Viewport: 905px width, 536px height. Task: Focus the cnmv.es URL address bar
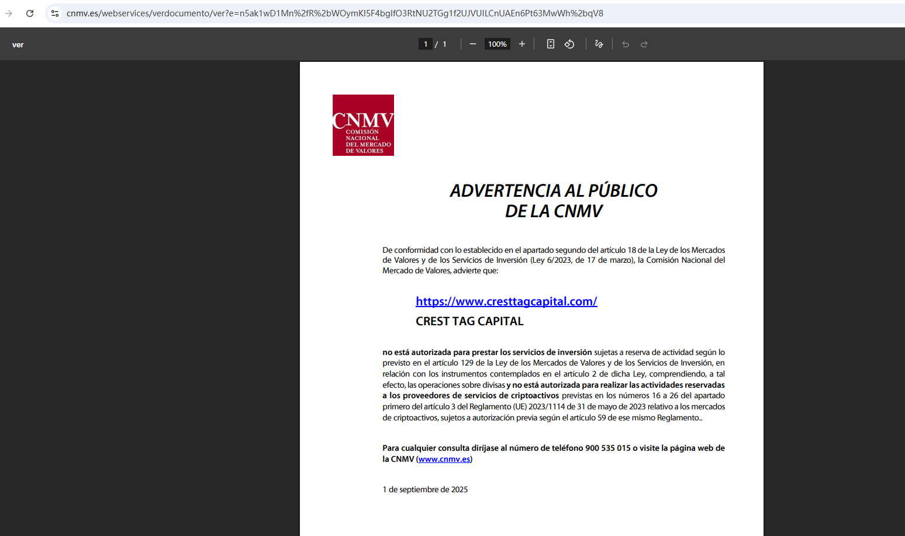click(335, 13)
